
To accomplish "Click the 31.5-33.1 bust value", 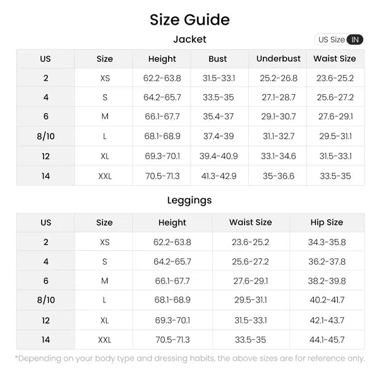I will click(x=219, y=78).
